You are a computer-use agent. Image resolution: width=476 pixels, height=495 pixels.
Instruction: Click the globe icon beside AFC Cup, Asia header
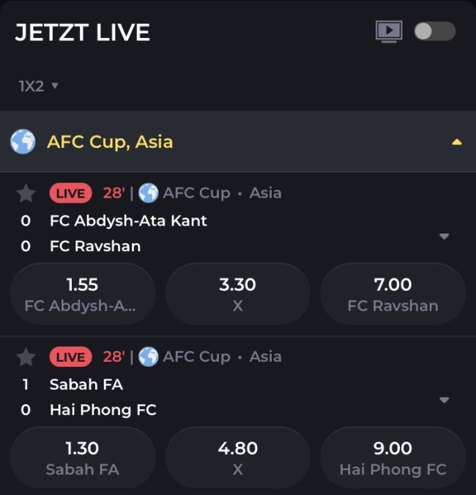tap(23, 141)
